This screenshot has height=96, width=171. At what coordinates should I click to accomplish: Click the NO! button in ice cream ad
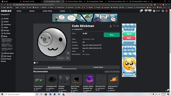point(129,38)
